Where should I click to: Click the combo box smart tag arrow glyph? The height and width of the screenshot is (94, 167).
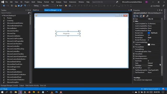[79, 31]
